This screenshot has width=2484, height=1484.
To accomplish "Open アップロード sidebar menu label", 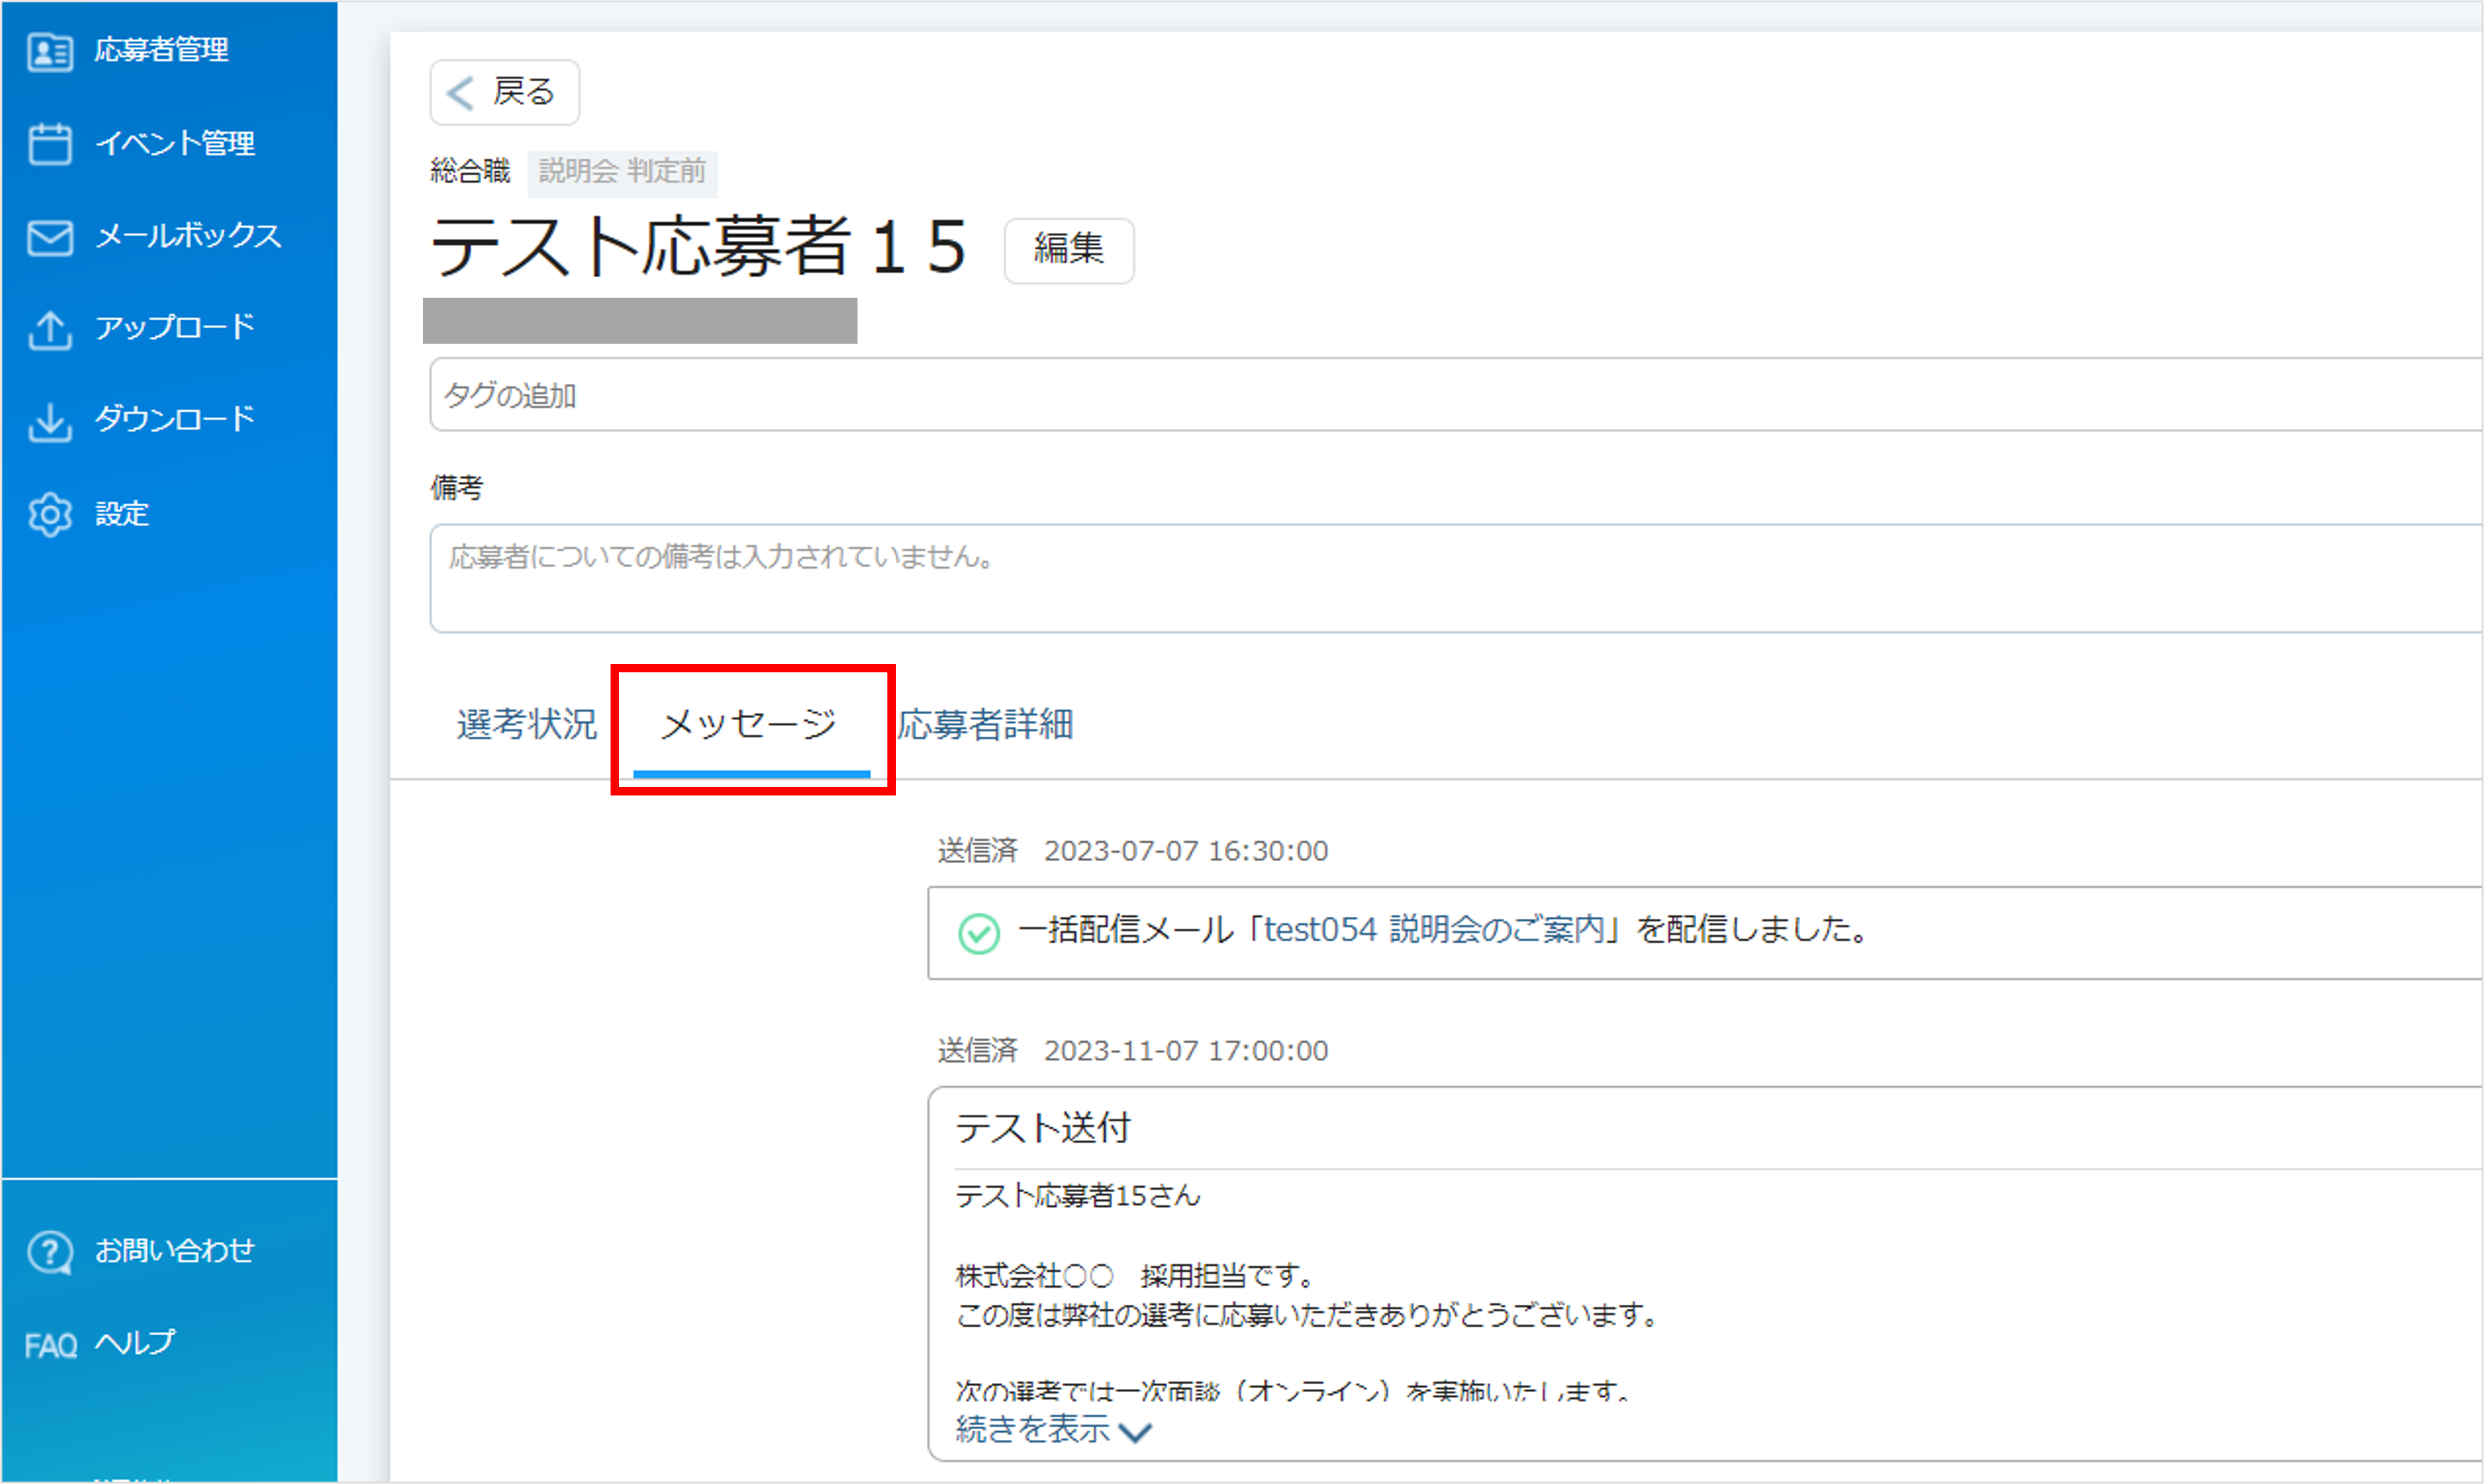I will 175,327.
